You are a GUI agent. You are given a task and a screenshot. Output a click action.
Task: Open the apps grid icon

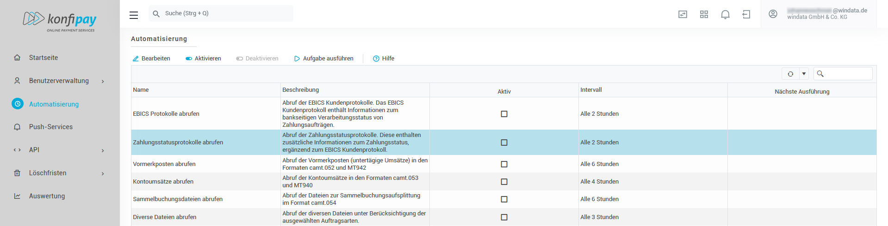pos(704,14)
